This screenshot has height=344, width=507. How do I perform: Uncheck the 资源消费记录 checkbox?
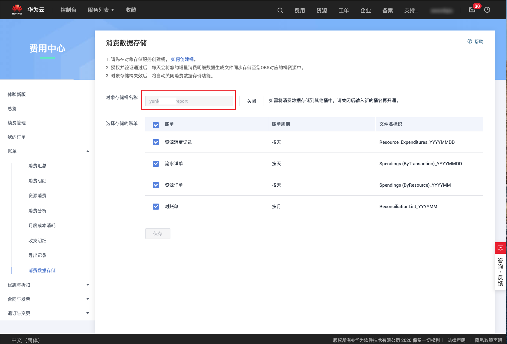[156, 142]
